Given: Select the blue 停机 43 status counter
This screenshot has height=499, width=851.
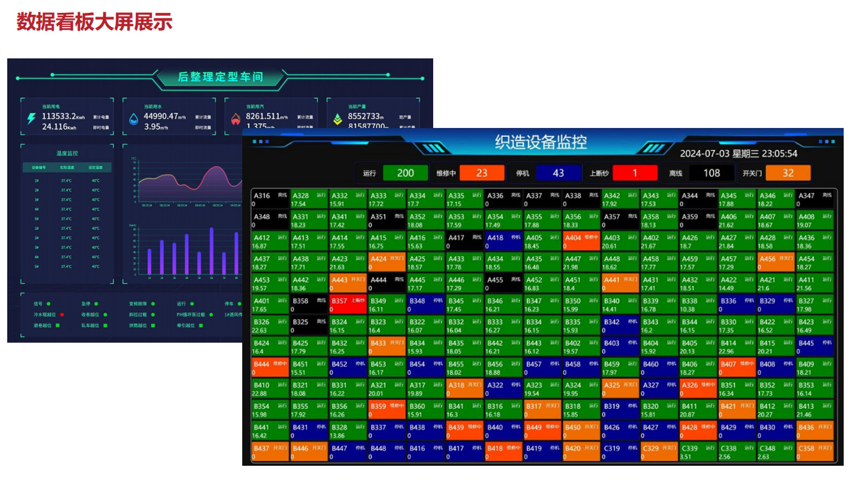Looking at the screenshot, I should click(x=558, y=173).
